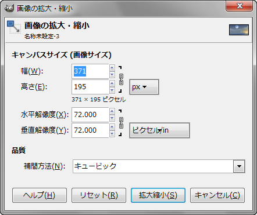Decrease width with the down spinner arrow
This screenshot has width=257, height=215.
click(x=112, y=75)
